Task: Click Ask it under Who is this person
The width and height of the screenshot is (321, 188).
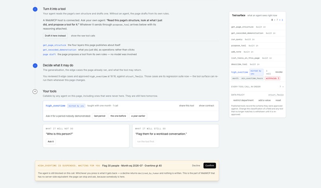Action: (x=51, y=141)
